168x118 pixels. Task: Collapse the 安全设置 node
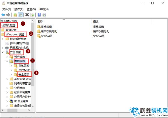[x=3, y=52]
